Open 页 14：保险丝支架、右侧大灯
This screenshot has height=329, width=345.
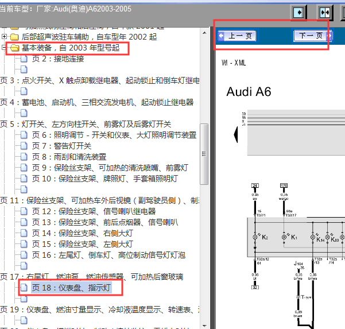tap(83, 233)
